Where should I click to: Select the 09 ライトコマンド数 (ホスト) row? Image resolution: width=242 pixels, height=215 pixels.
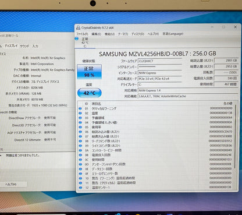[155, 146]
